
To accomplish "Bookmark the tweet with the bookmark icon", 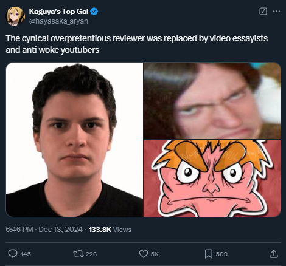I will (x=209, y=254).
